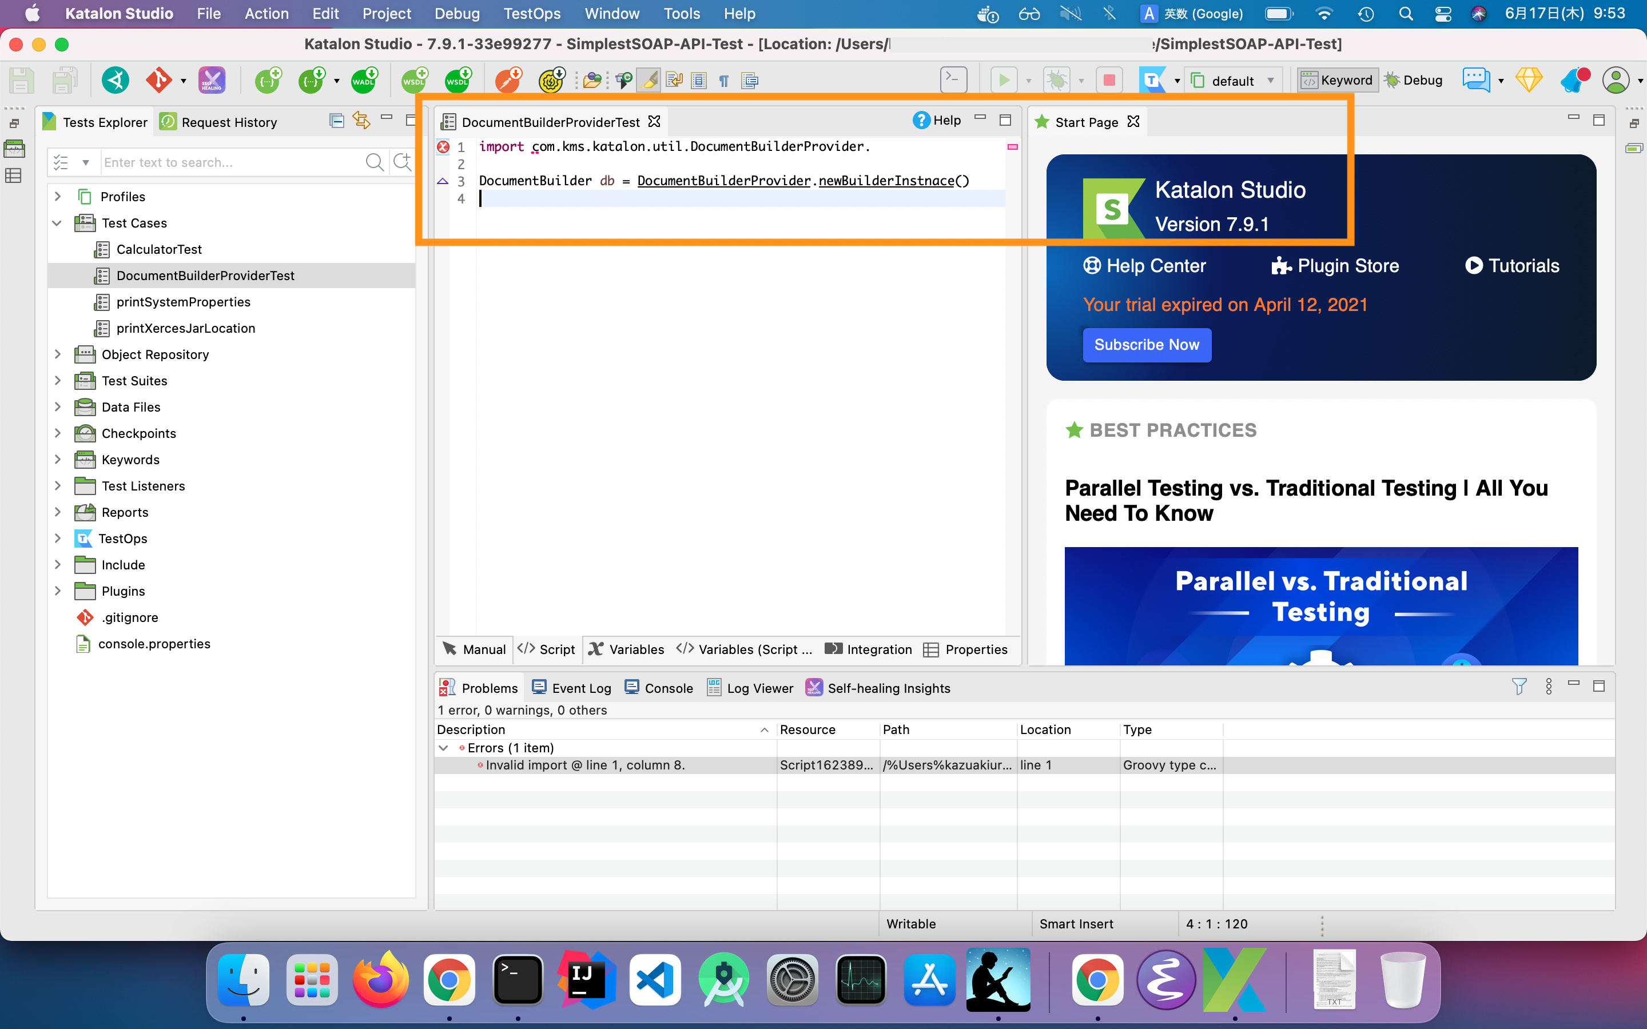Click the red Stop execution button
This screenshot has height=1029, width=1647.
pos(1109,80)
